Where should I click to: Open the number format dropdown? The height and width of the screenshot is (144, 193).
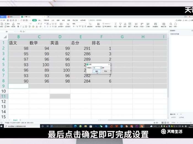click(86, 24)
